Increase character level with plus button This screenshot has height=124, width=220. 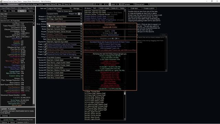tap(120, 4)
